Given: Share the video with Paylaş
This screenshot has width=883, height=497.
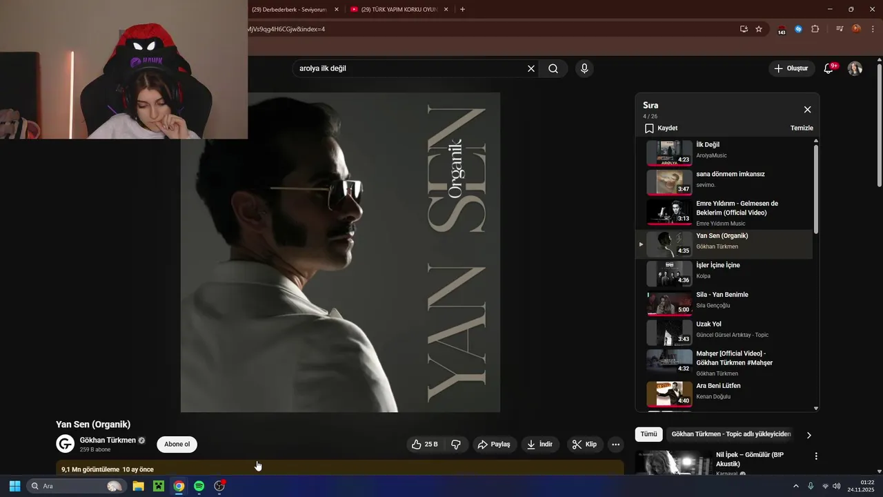Looking at the screenshot, I should pyautogui.click(x=494, y=445).
